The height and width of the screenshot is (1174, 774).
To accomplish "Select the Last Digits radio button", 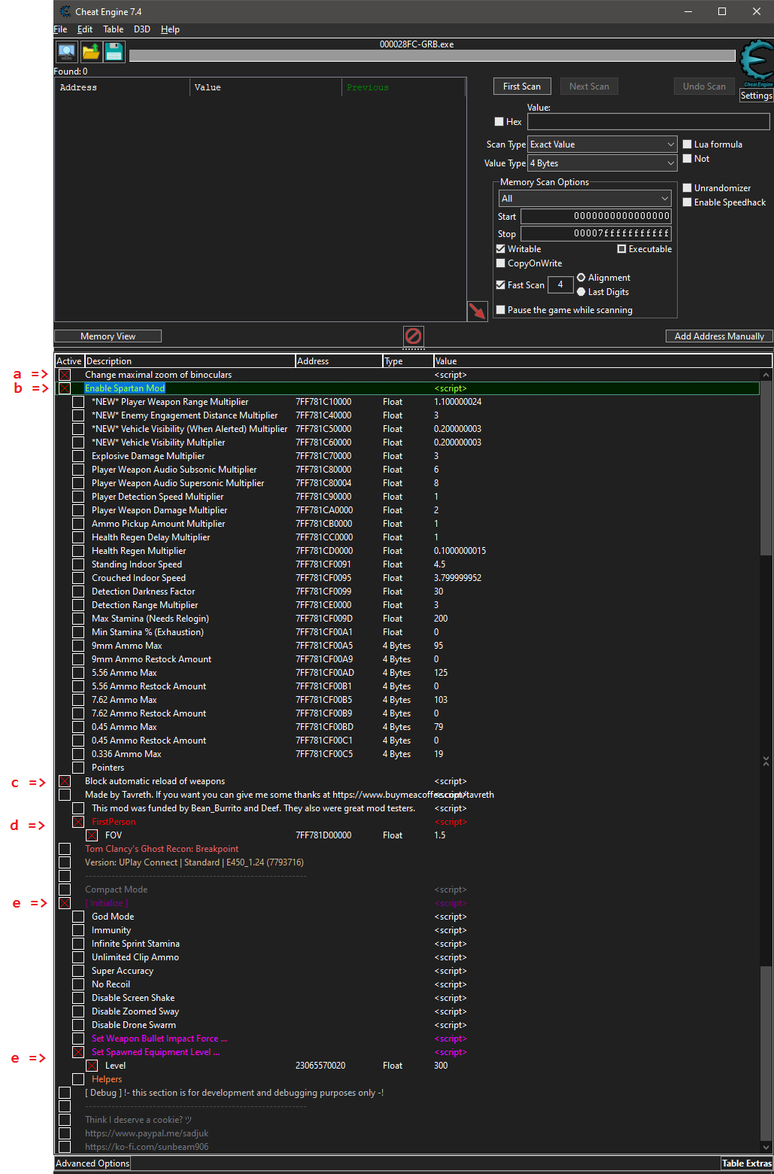I will [581, 292].
